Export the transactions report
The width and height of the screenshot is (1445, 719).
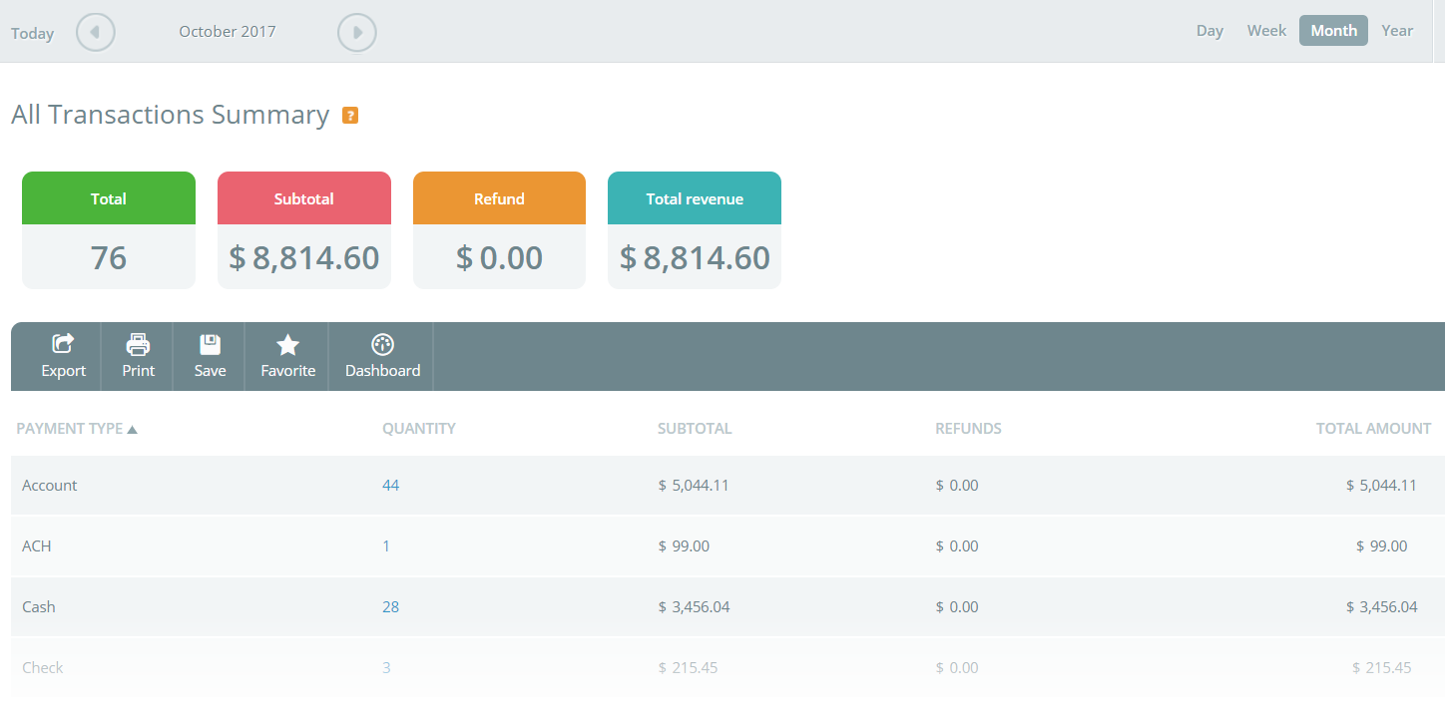coord(64,356)
